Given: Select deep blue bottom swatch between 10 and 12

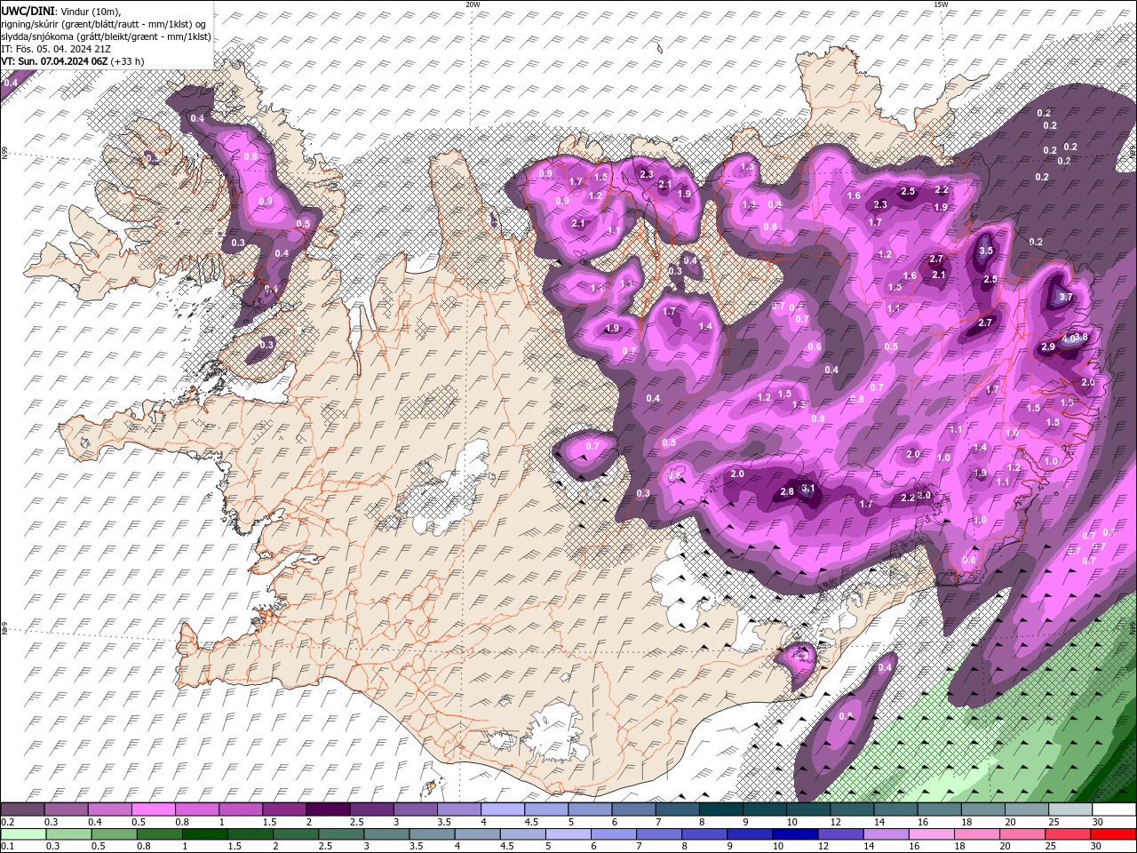Looking at the screenshot, I should [x=793, y=834].
